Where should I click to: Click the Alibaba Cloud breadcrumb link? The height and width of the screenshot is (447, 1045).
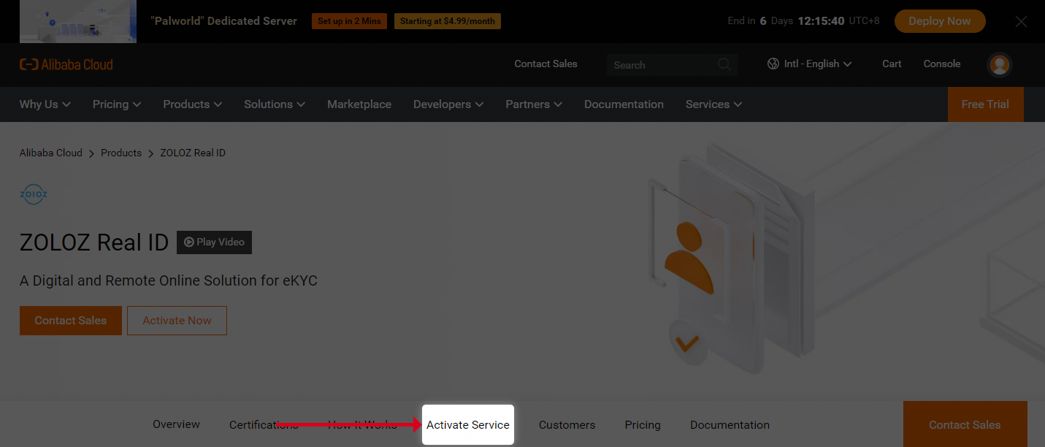click(x=51, y=153)
